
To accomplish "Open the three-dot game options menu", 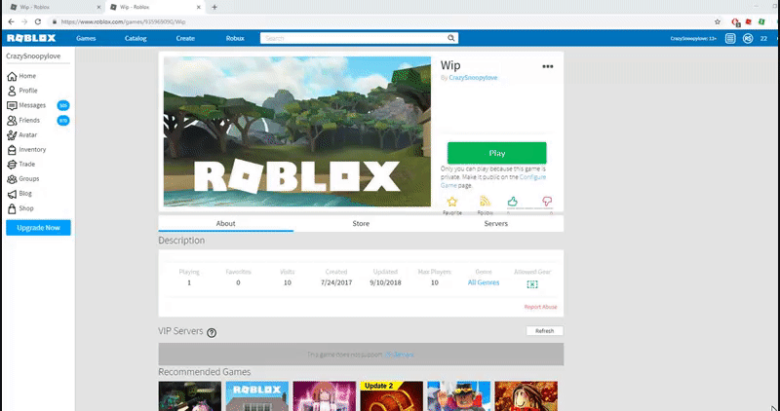I will click(x=548, y=66).
